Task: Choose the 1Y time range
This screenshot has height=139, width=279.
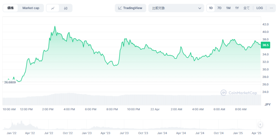Action: (237, 8)
